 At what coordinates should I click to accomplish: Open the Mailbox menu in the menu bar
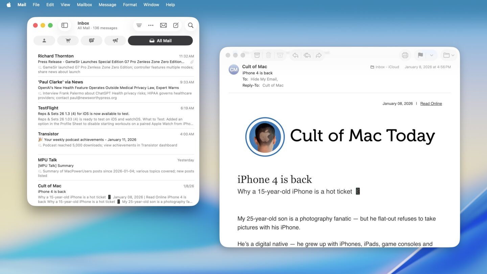[x=84, y=4]
